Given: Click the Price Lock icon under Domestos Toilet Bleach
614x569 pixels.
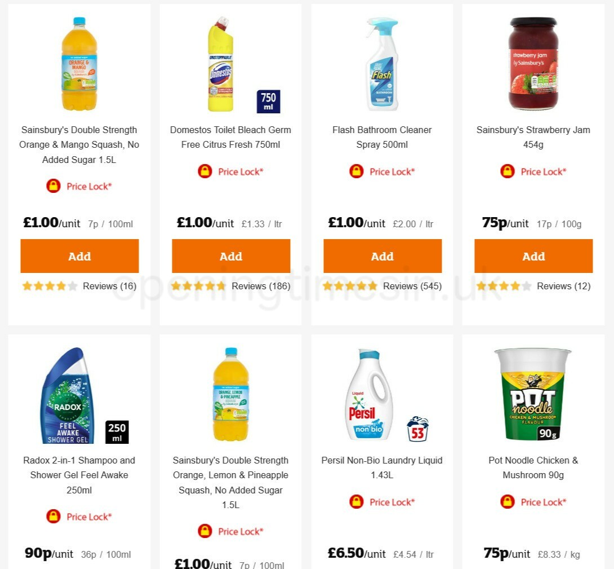Looking at the screenshot, I should click(x=205, y=171).
